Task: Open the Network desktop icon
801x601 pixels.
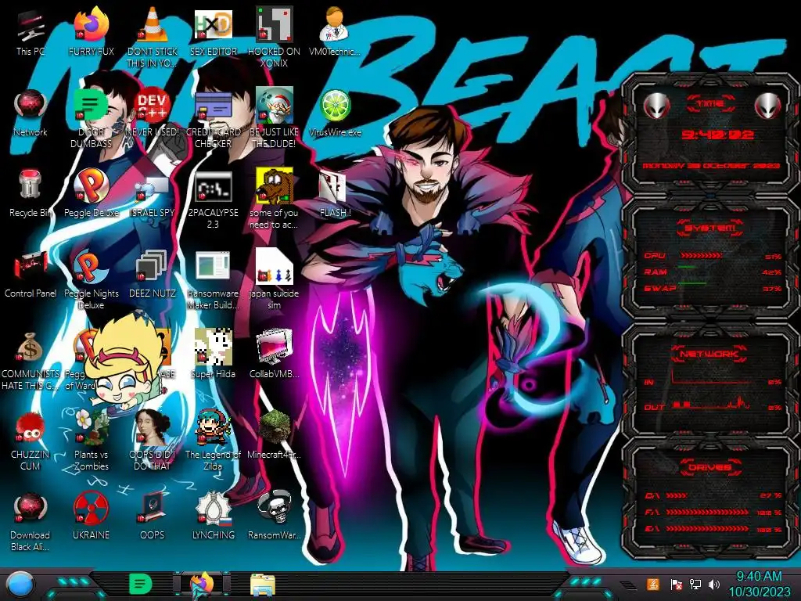Action: (31, 106)
